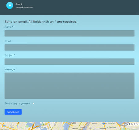Click the Astoria label on the map
This screenshot has height=130, width=139.
[95, 123]
